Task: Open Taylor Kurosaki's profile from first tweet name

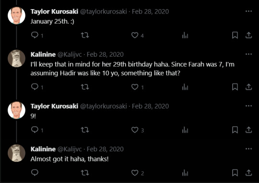Action: coord(54,12)
